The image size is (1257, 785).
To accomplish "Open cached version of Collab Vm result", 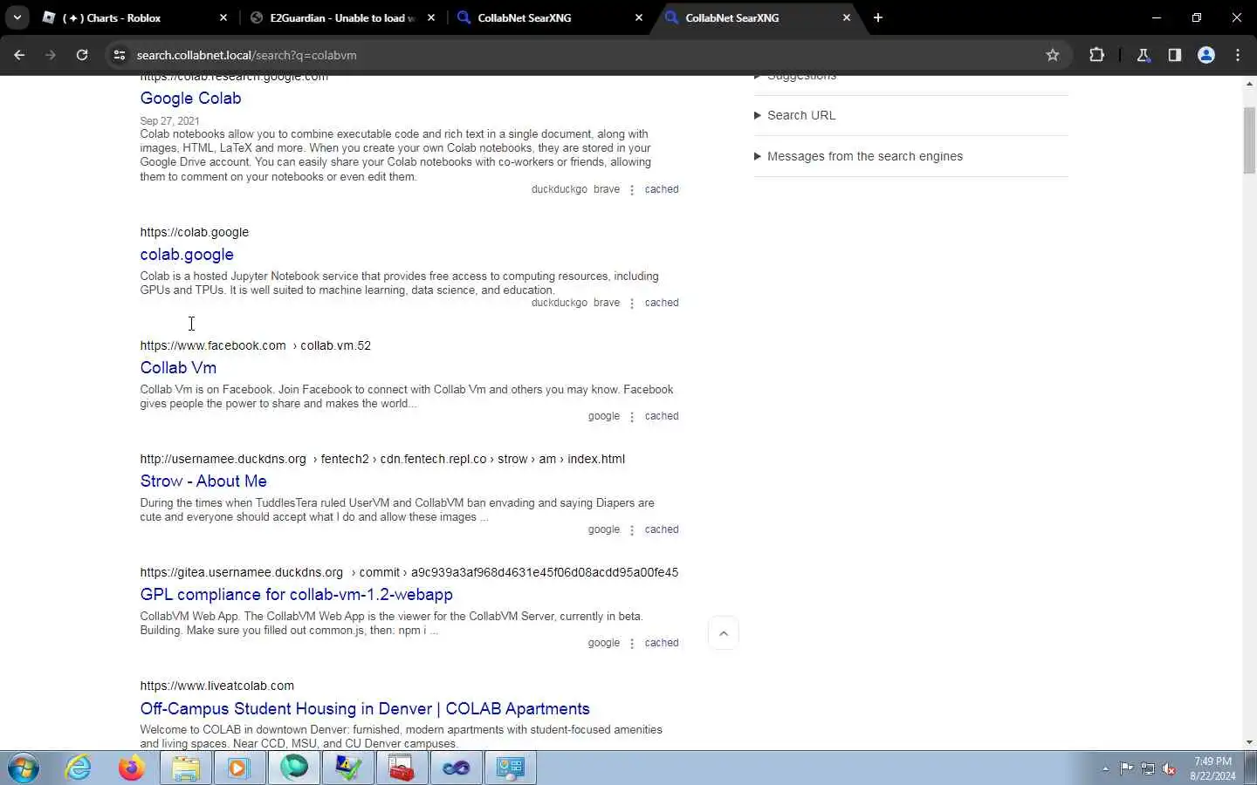I will (x=662, y=416).
